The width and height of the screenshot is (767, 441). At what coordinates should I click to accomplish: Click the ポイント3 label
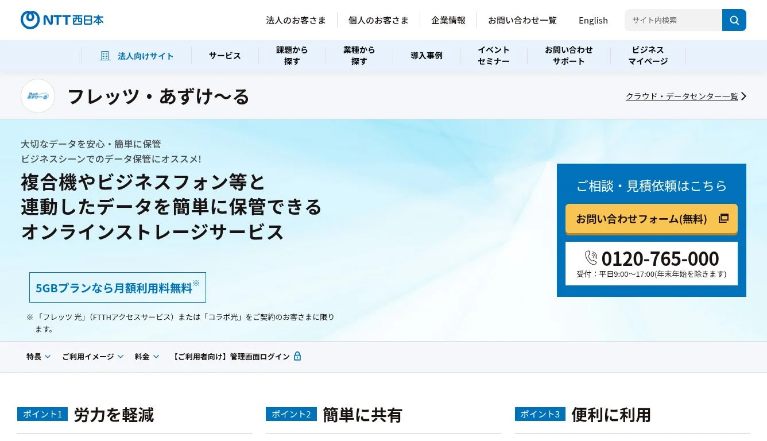click(540, 414)
